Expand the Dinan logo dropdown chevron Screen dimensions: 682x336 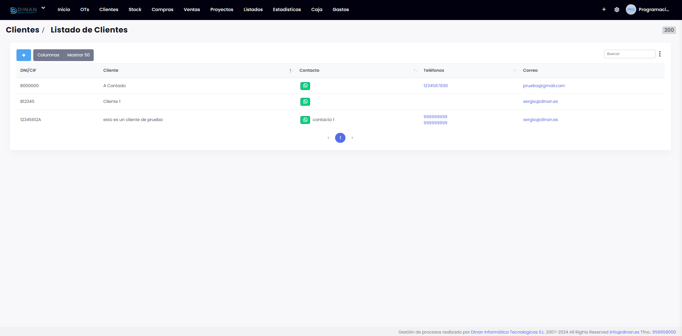pos(43,8)
